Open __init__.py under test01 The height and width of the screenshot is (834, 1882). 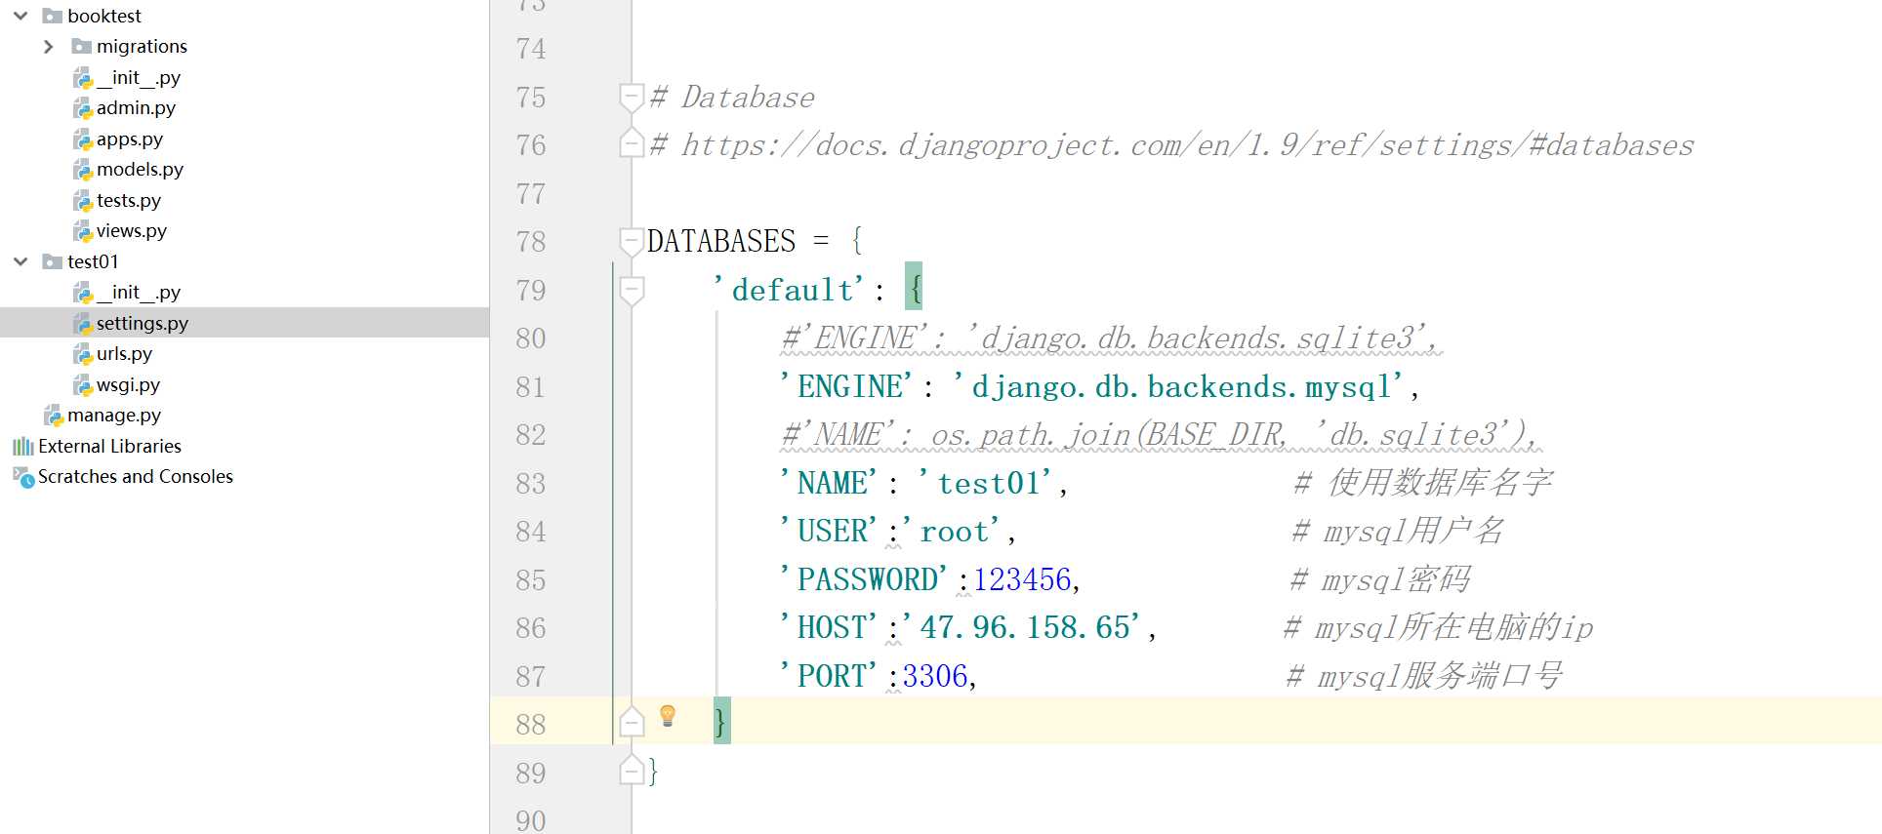[x=139, y=292]
